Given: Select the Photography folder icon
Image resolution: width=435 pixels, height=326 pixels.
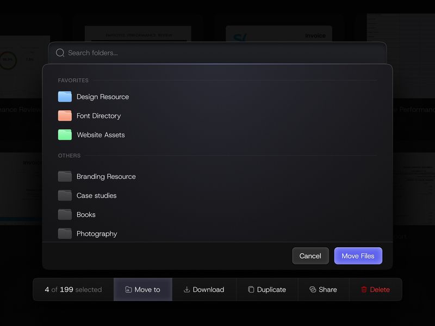Looking at the screenshot, I should point(65,234).
